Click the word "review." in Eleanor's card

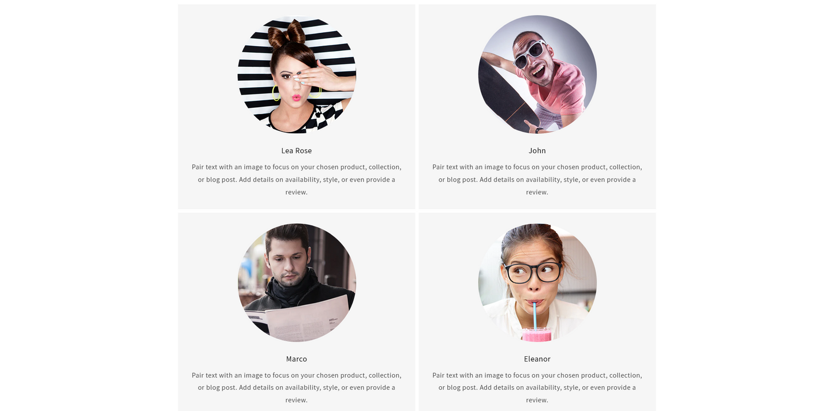click(537, 400)
